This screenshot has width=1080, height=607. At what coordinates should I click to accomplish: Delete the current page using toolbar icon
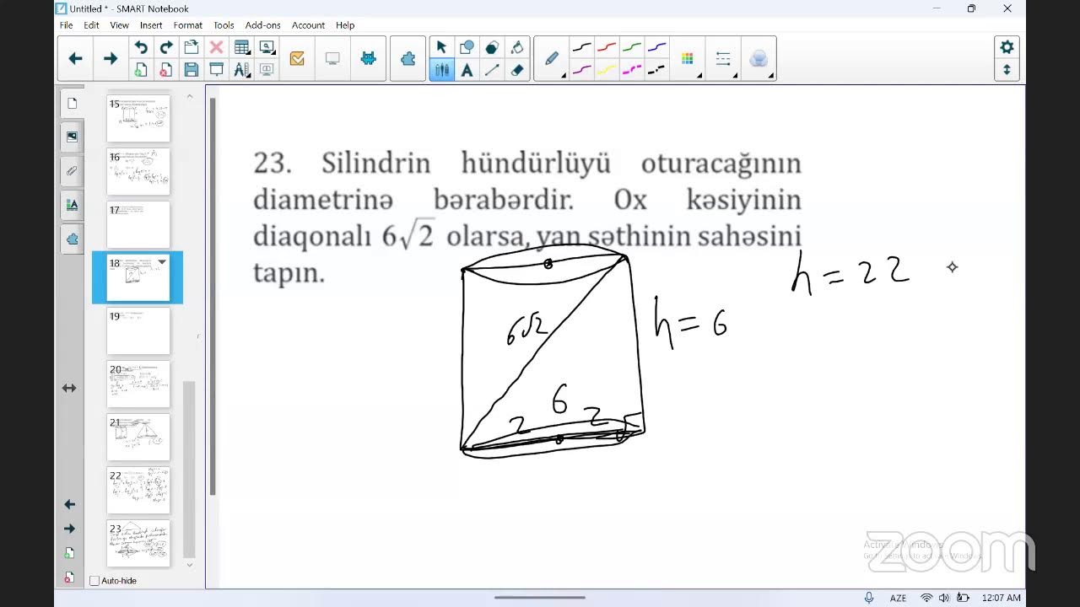pyautogui.click(x=166, y=70)
